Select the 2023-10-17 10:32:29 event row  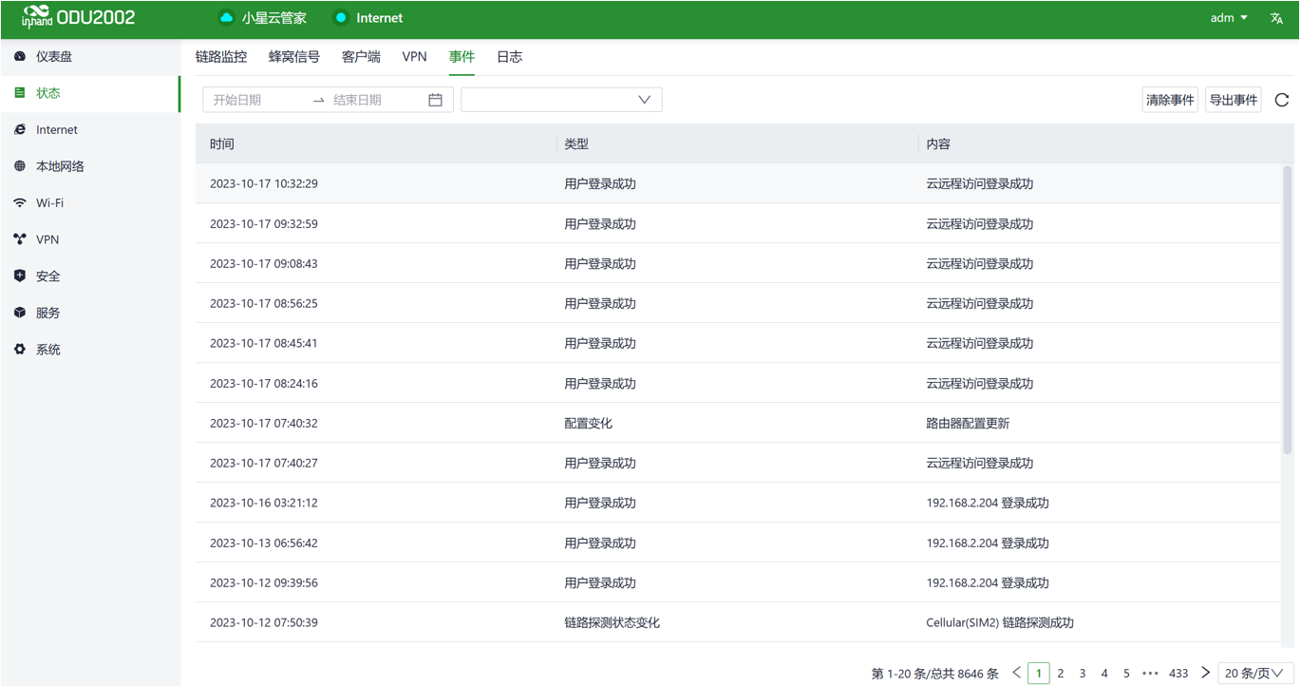point(739,184)
